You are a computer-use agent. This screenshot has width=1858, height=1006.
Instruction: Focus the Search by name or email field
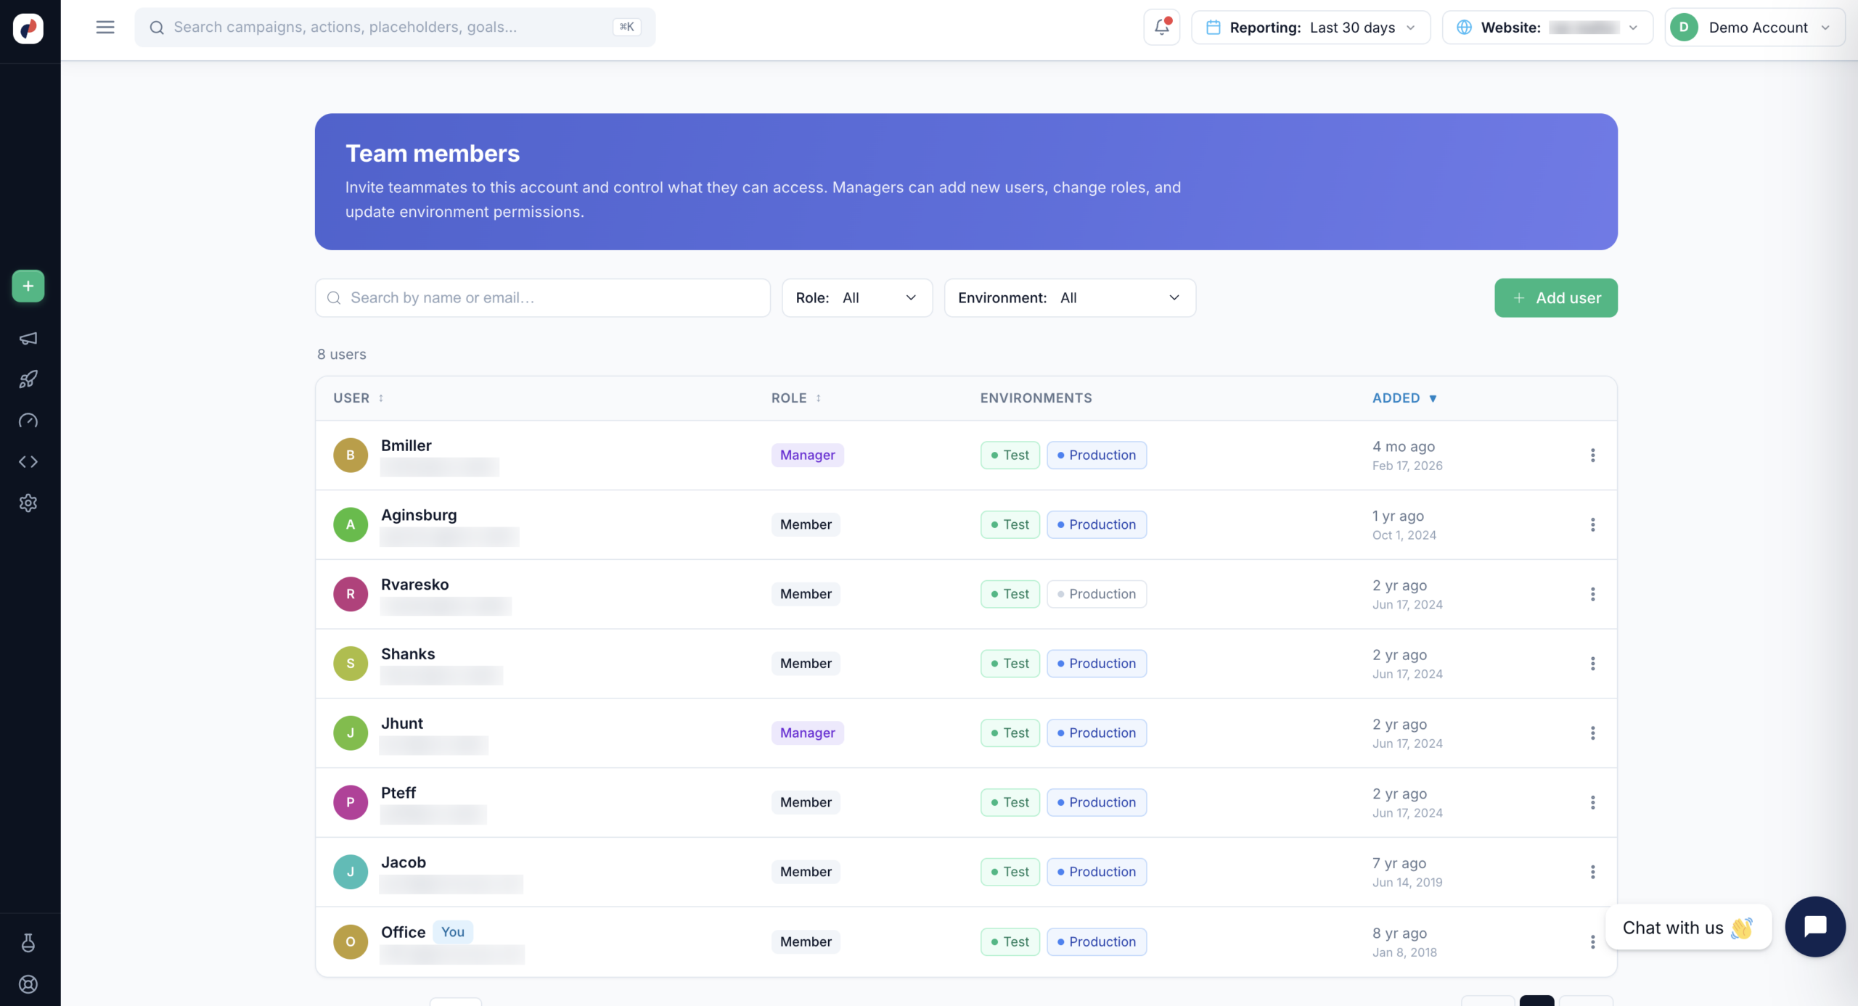[543, 298]
